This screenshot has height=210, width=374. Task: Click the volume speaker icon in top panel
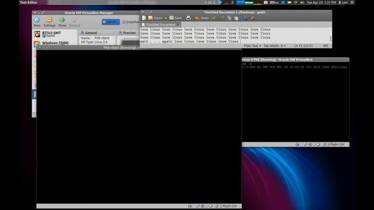click(x=302, y=2)
